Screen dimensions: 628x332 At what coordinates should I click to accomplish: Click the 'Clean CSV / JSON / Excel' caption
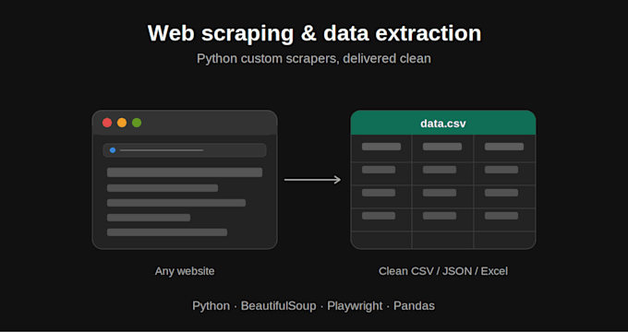(x=443, y=271)
